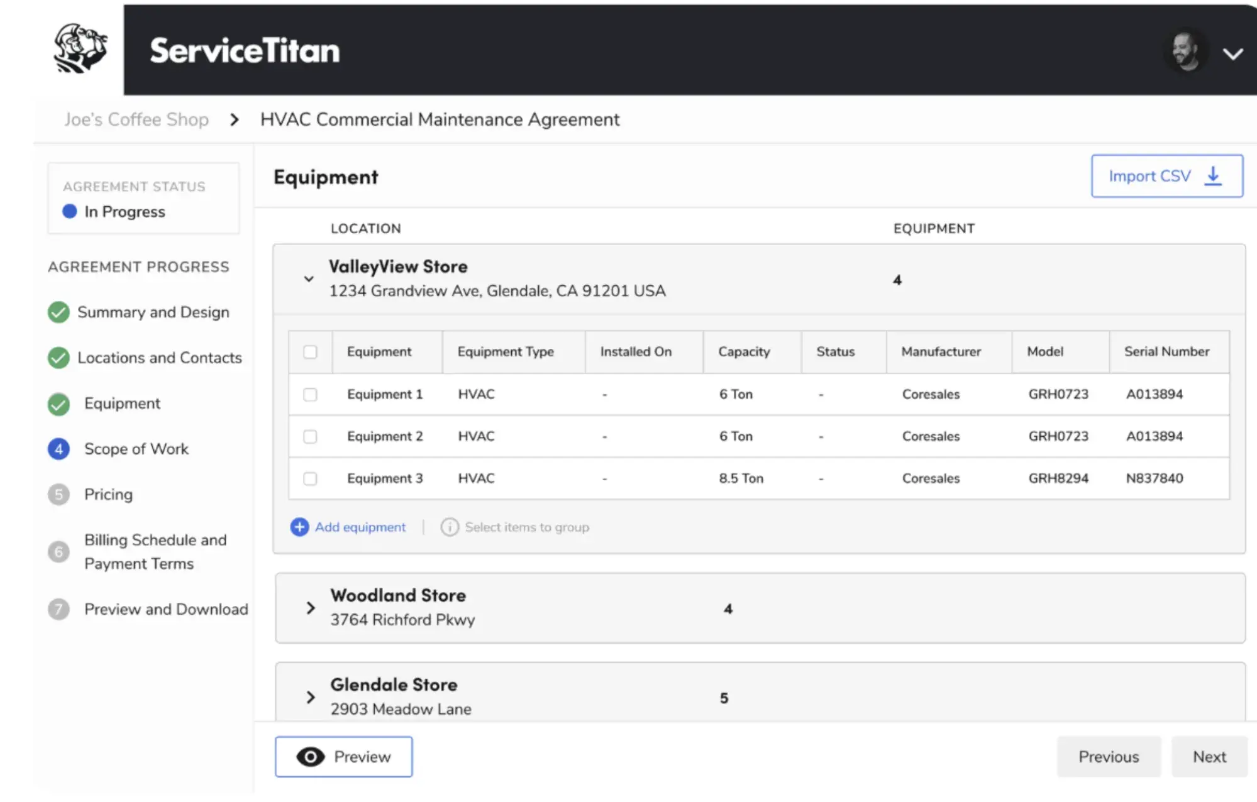Click the Preview eye icon

pos(313,757)
